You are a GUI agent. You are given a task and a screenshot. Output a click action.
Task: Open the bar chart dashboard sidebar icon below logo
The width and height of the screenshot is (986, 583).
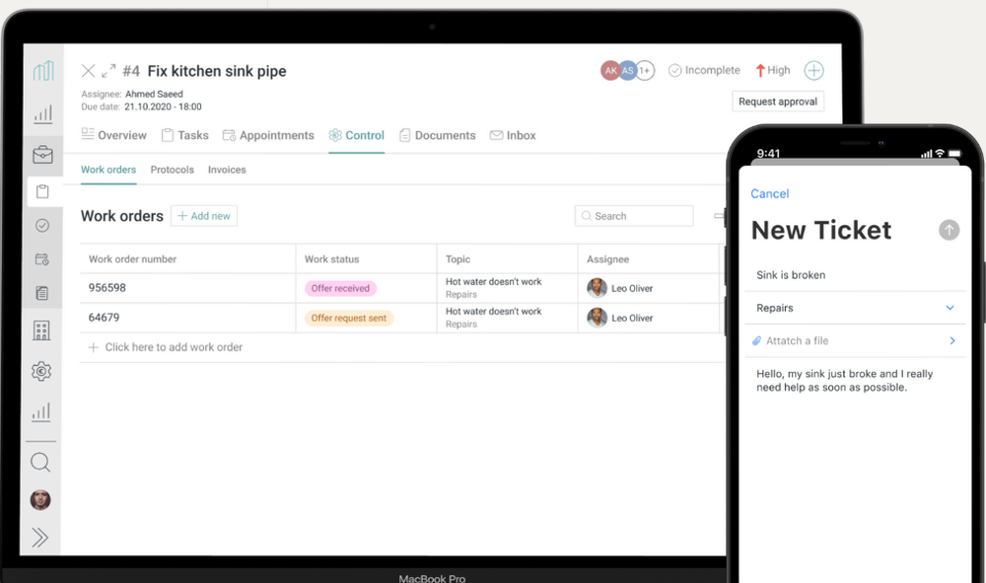(x=42, y=113)
